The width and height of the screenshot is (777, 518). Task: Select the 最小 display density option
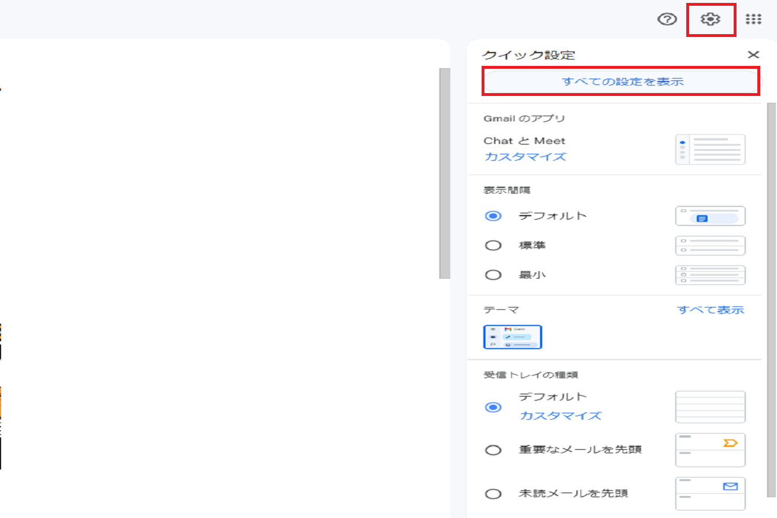(x=493, y=275)
